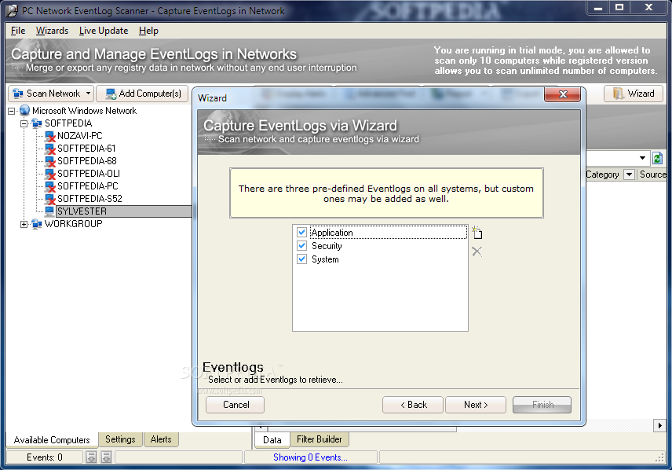Click the Microsoft Windows Network globe icon
Image resolution: width=672 pixels, height=470 pixels.
coord(25,110)
